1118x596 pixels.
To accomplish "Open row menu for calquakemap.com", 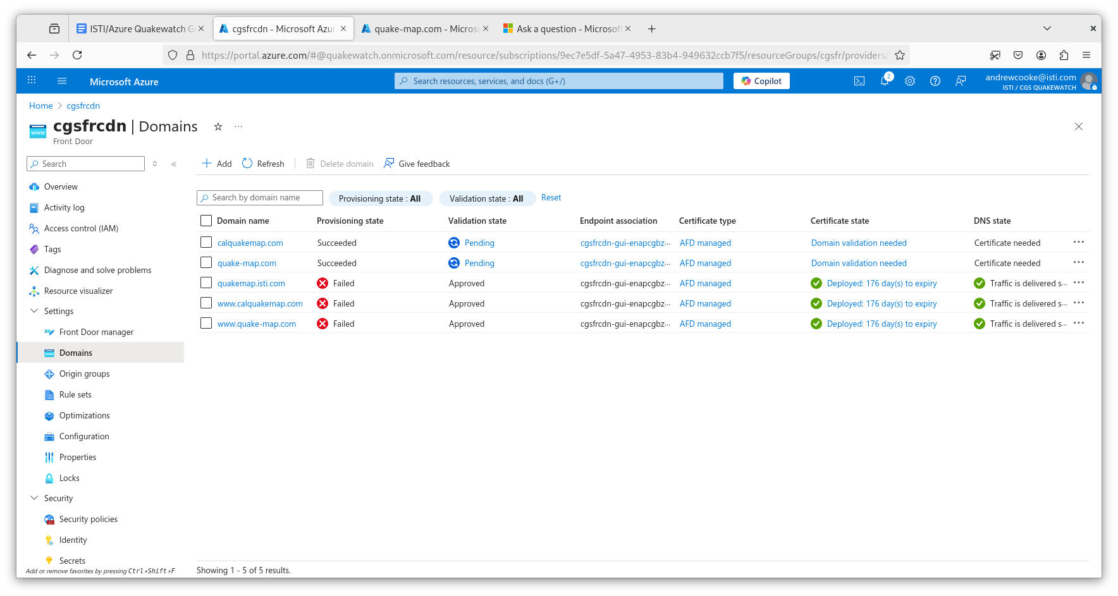I will coord(1079,242).
